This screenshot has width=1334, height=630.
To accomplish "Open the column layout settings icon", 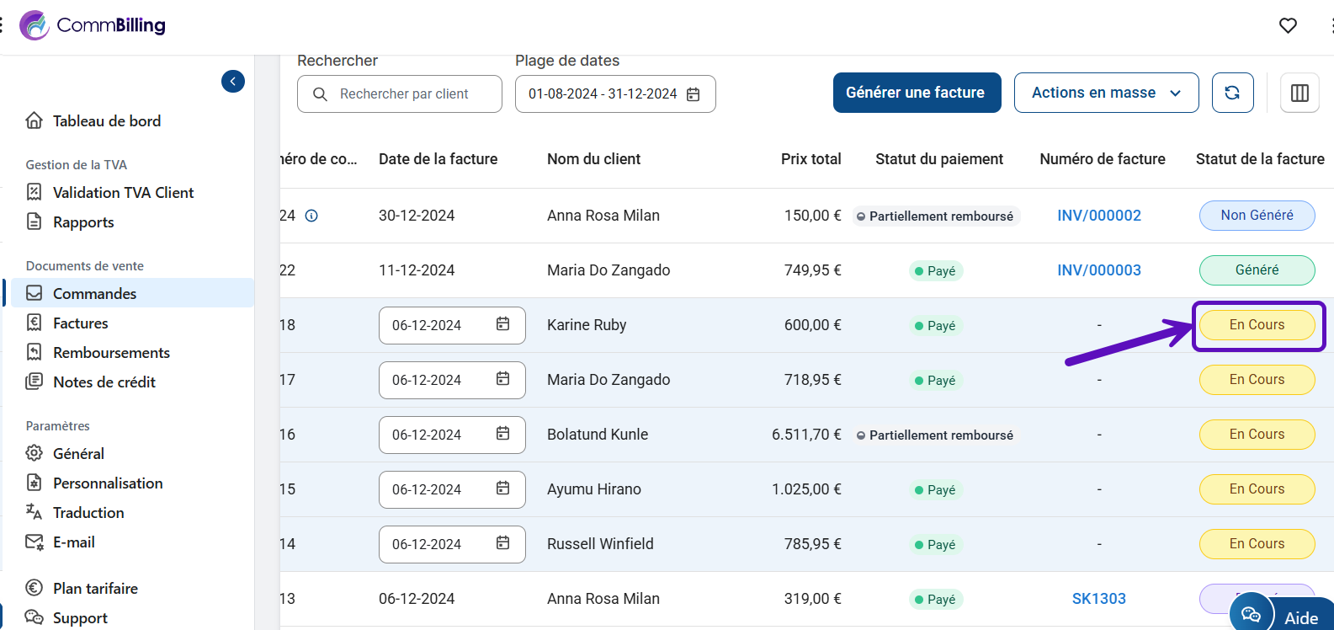I will (x=1299, y=93).
